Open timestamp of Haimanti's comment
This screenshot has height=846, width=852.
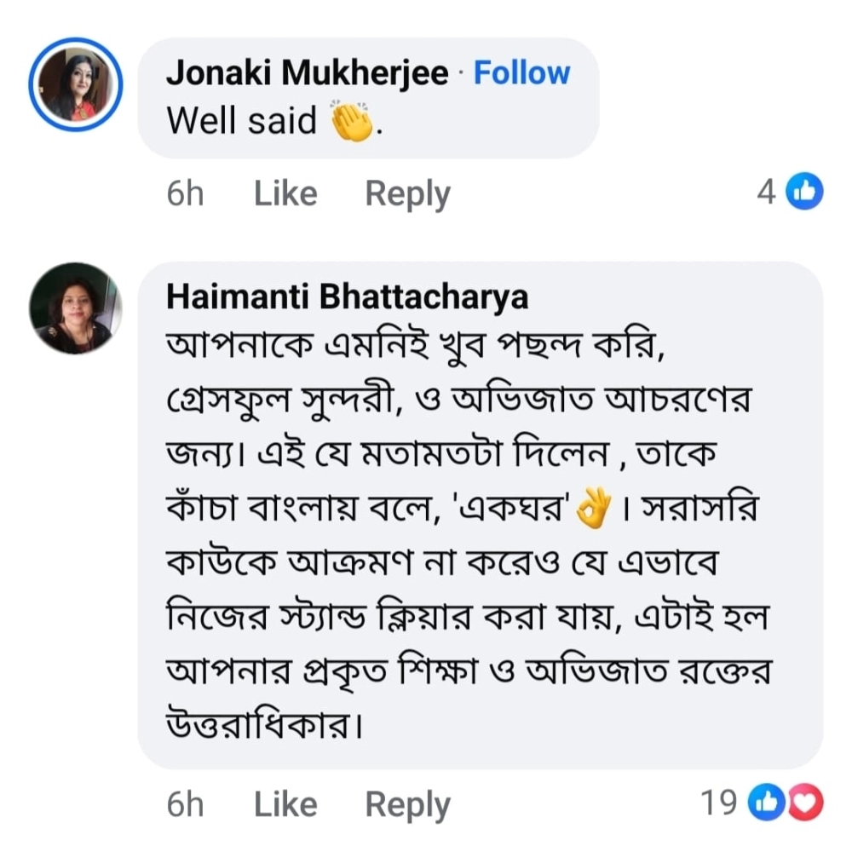pyautogui.click(x=185, y=804)
